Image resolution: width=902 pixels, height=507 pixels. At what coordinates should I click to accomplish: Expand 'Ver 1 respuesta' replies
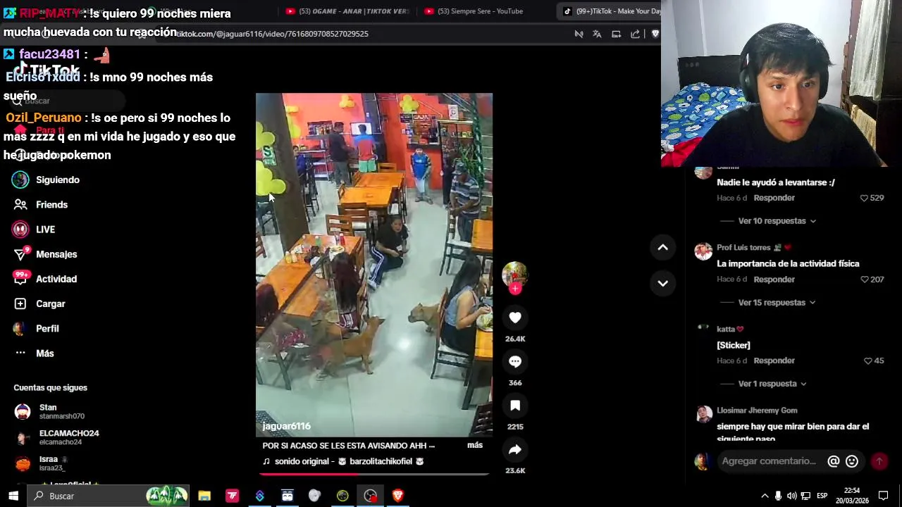click(x=772, y=384)
